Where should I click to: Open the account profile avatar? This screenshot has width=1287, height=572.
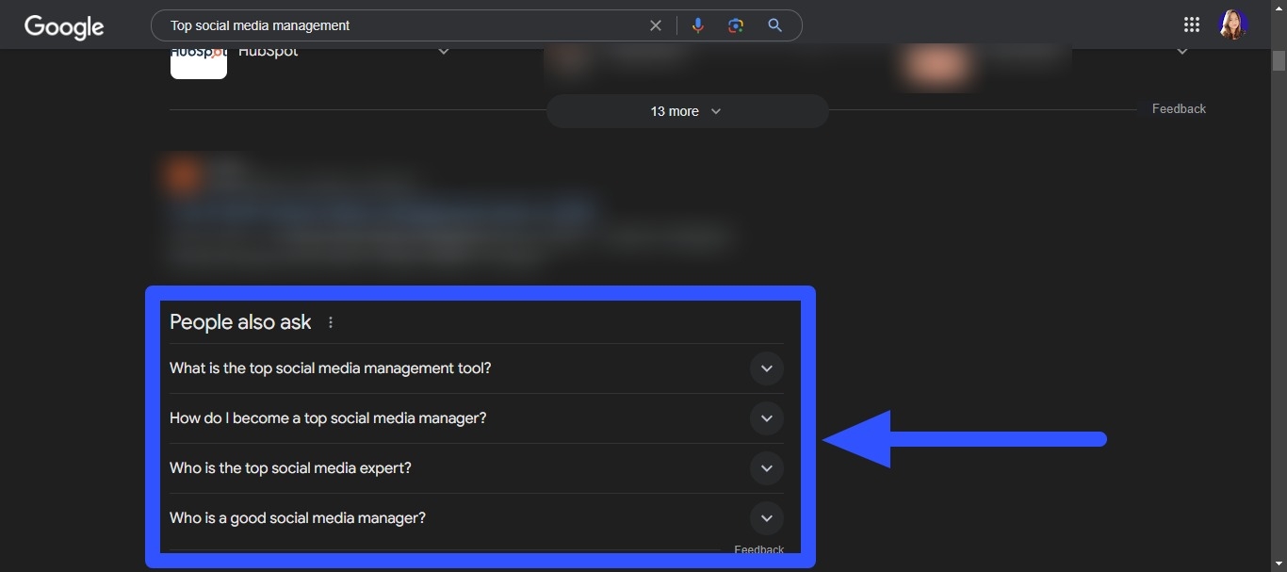[1232, 25]
